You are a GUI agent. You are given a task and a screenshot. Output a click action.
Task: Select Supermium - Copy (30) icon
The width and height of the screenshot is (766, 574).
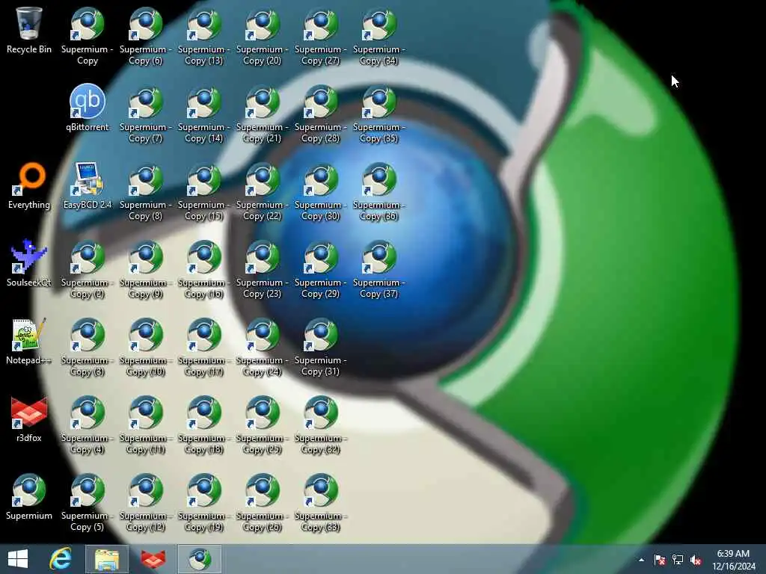pyautogui.click(x=320, y=191)
